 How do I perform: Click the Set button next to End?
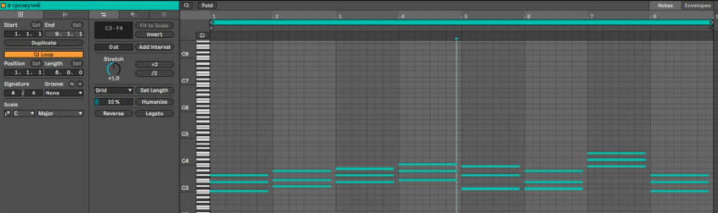pos(77,25)
